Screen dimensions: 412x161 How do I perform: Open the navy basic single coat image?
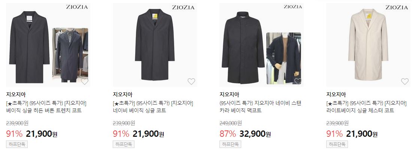point(155,45)
